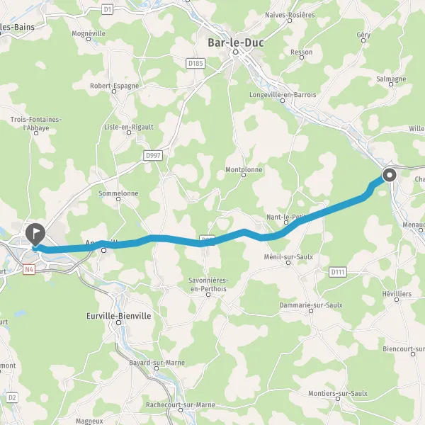Select the D997 road shield

point(153,155)
